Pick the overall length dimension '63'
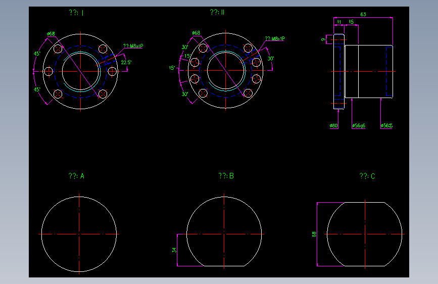This screenshot has height=284, width=438. tap(363, 14)
